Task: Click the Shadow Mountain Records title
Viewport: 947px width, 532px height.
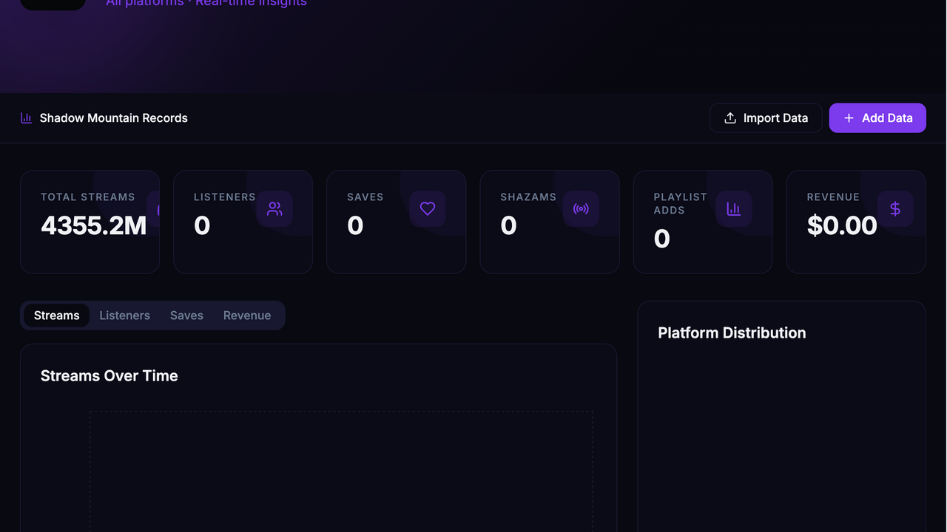Action: click(114, 118)
